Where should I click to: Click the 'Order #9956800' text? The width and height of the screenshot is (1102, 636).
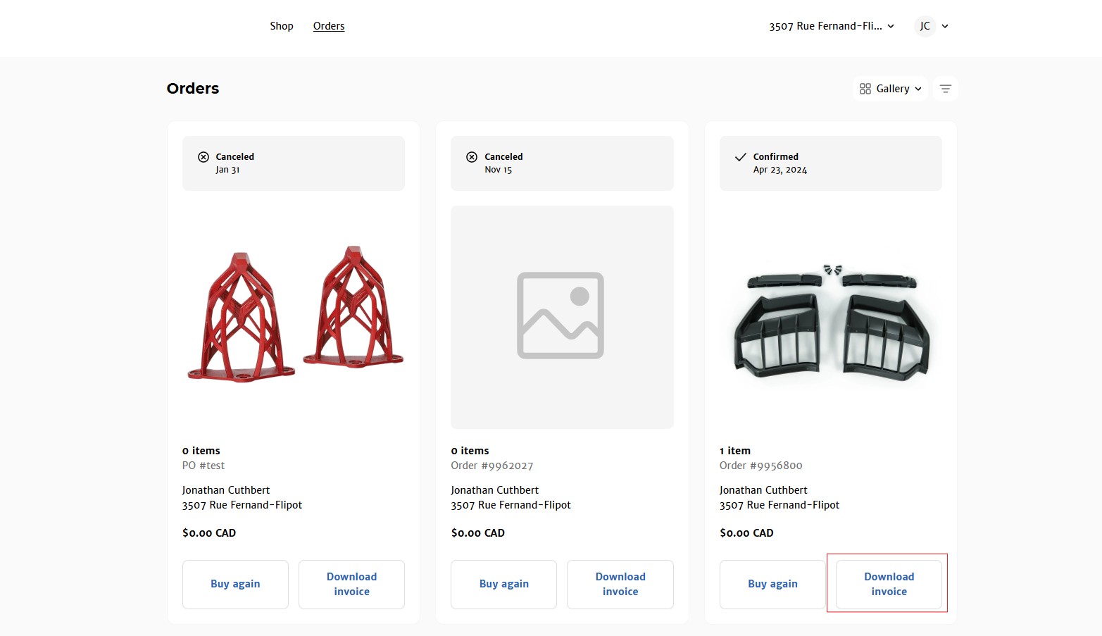pyautogui.click(x=761, y=466)
